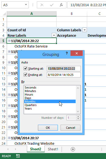Viewport: 106px width, 159px height.
Task: Close the Grouping dialog
Action: pos(77,53)
